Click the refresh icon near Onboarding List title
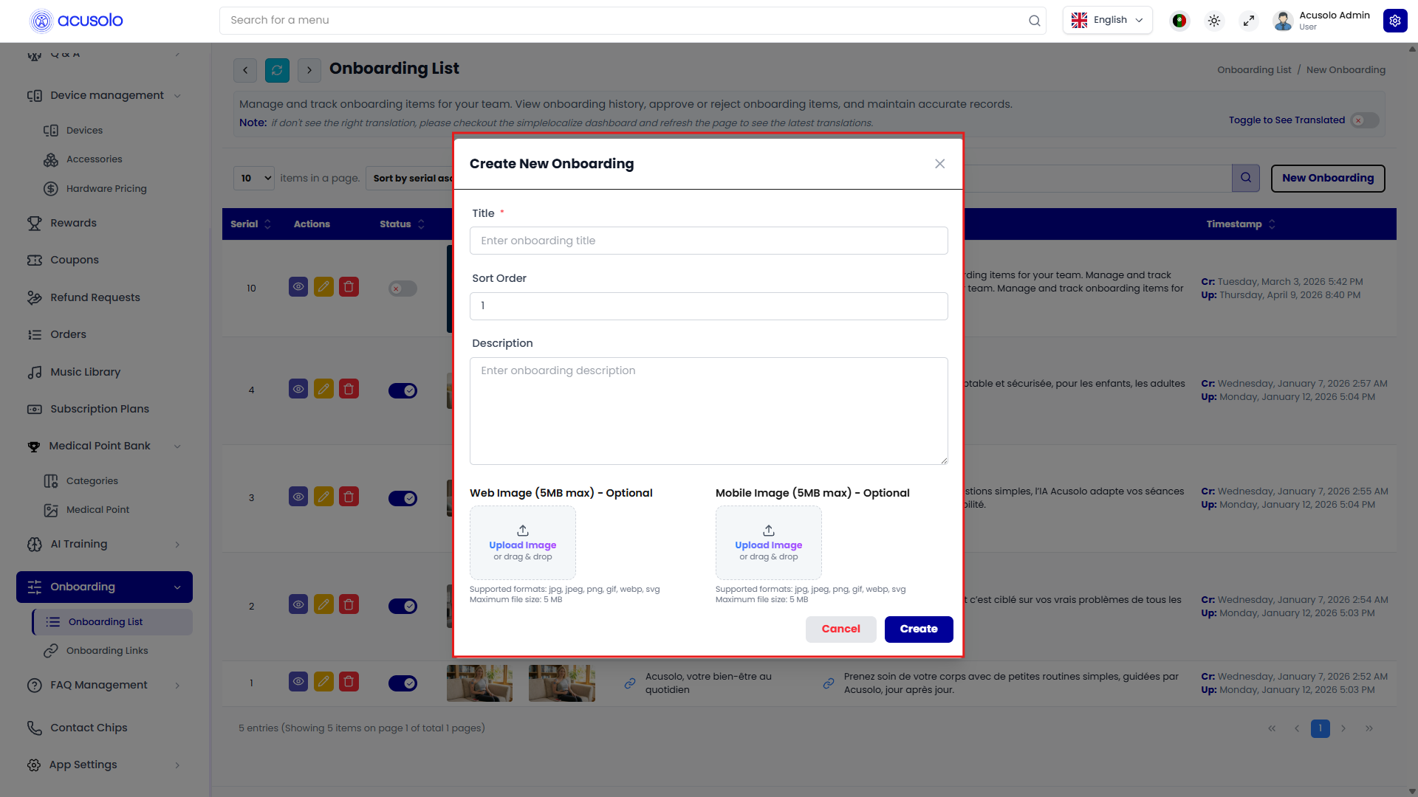Screen dimensions: 1418x797 tap(277, 70)
